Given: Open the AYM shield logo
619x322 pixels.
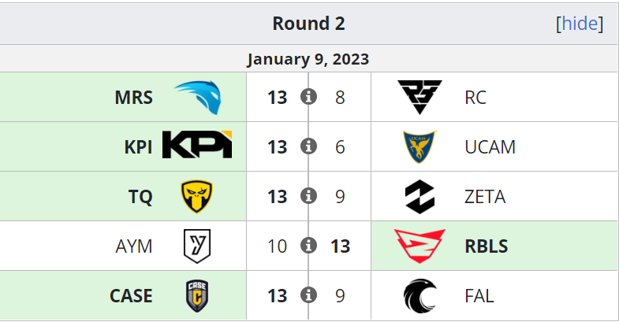Looking at the screenshot, I should [197, 246].
